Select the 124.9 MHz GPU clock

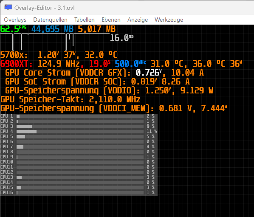point(59,64)
